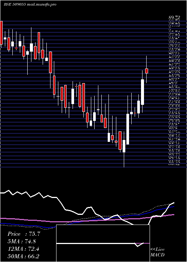Click the 'BSE 509055 mail.munafa.pro' header text
This screenshot has height=262, width=187.
coord(30,4)
